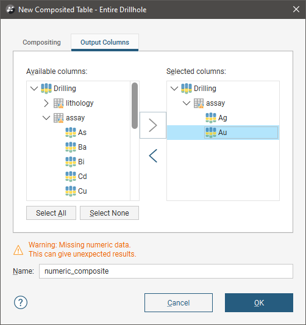Select the Ba column icon
306x325 pixels.
click(71, 147)
